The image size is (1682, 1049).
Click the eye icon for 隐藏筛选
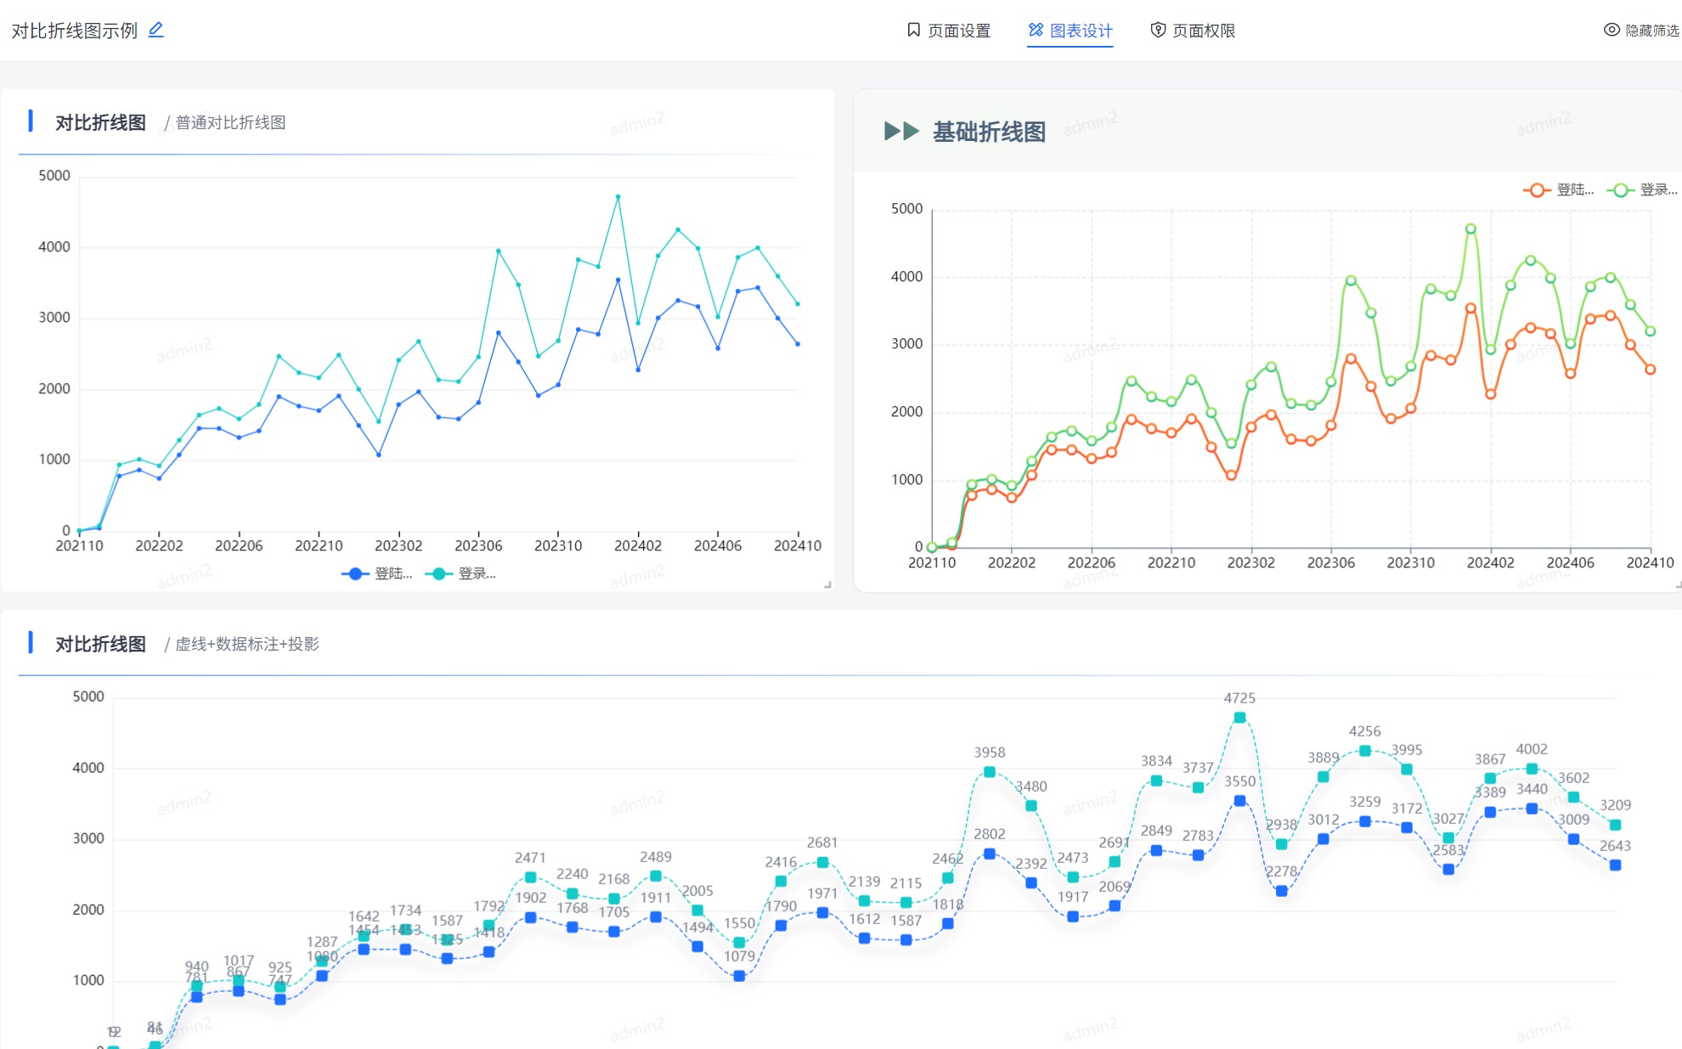click(1611, 30)
